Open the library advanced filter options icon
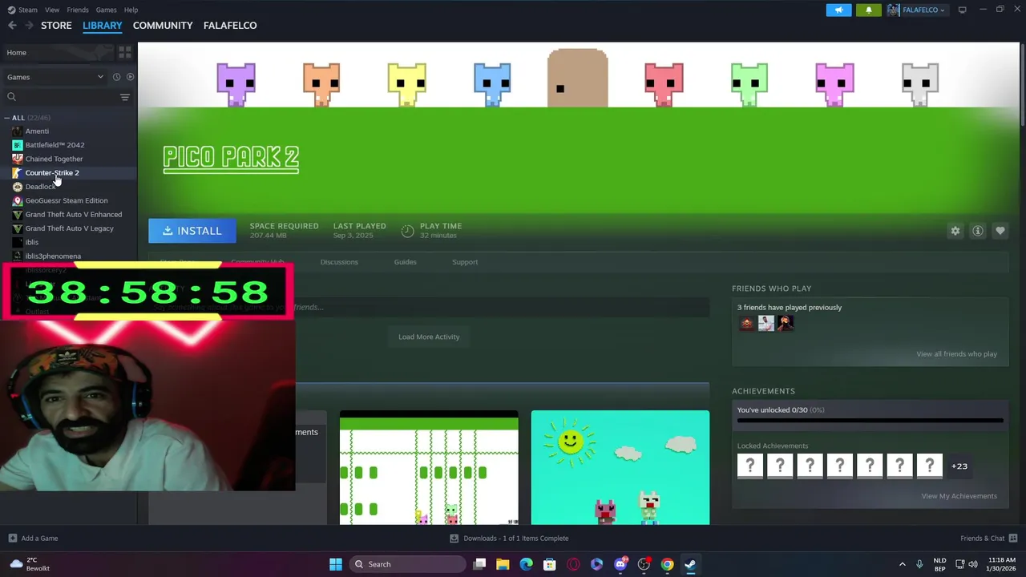Viewport: 1026px width, 577px height. (x=124, y=97)
